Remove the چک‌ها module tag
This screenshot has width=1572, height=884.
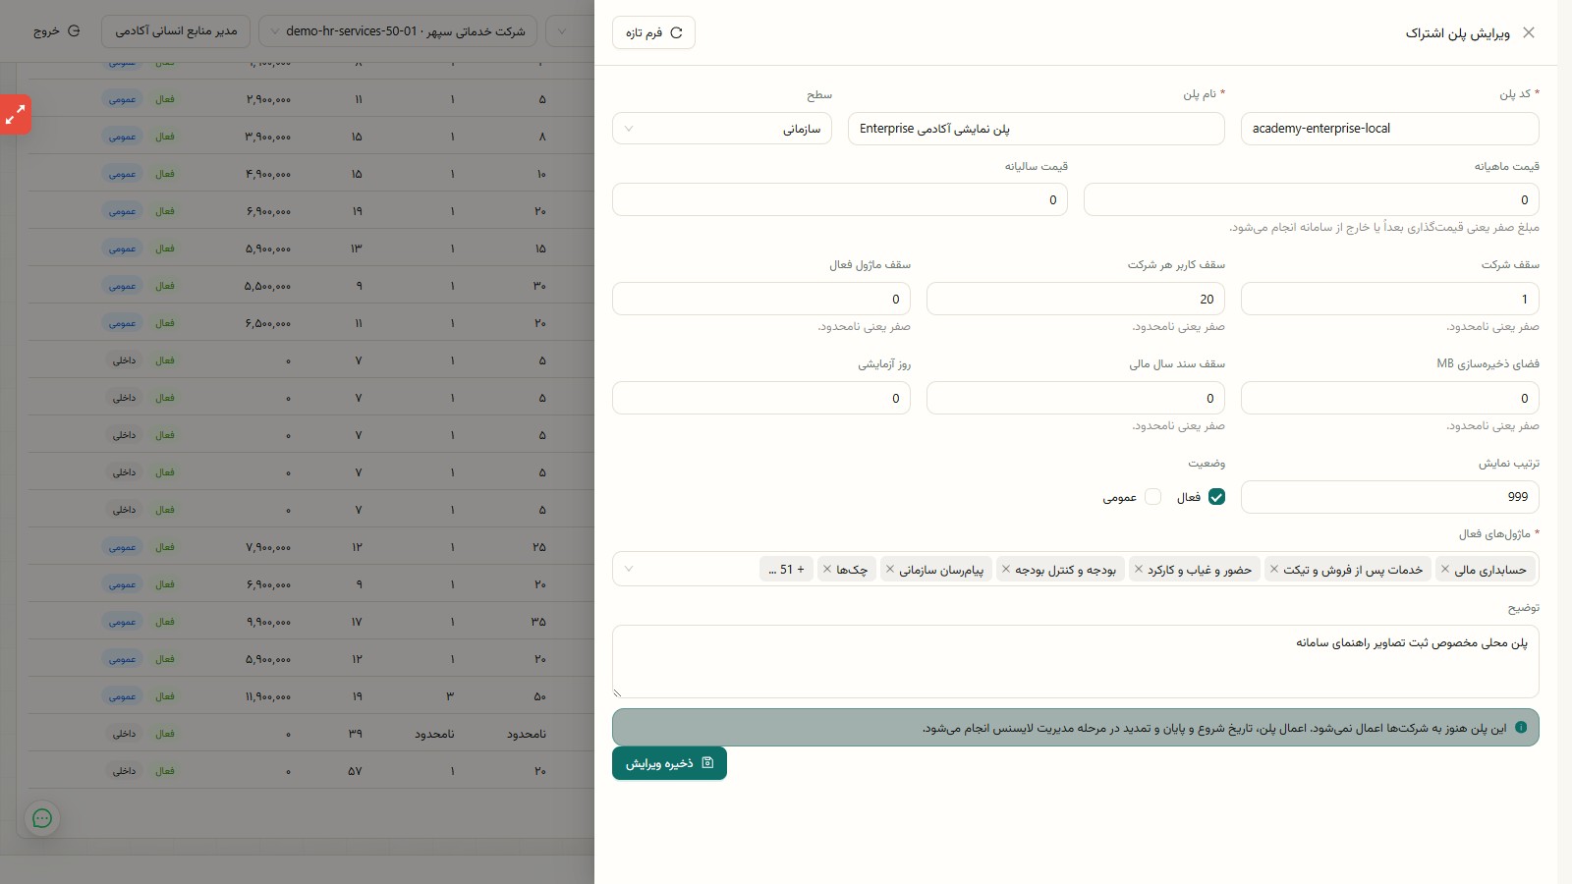pos(827,570)
